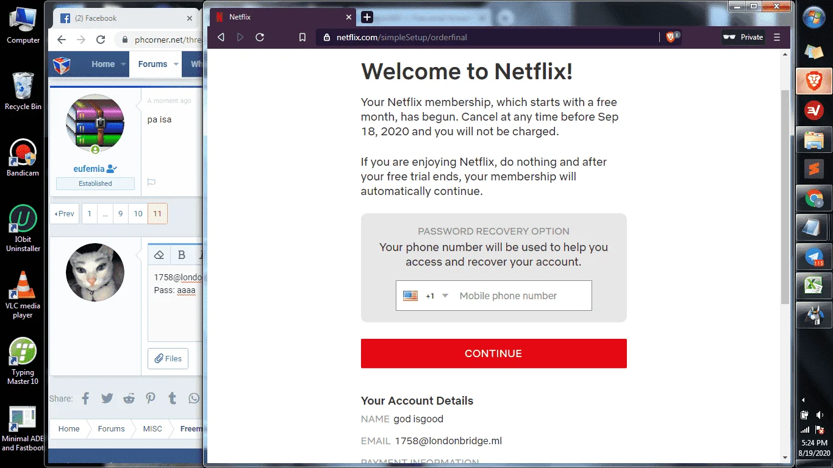Switch to the Netflix tab in Brave
The width and height of the screenshot is (833, 468).
(x=282, y=17)
